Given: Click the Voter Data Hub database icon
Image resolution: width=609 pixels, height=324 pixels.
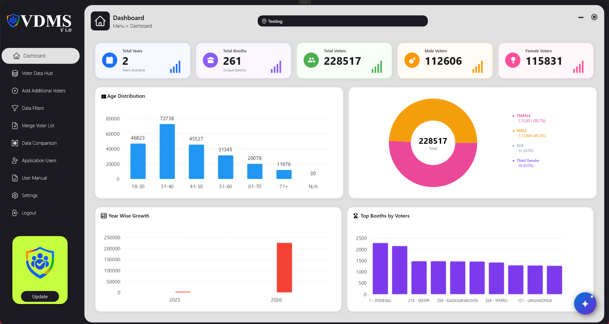Looking at the screenshot, I should (15, 73).
